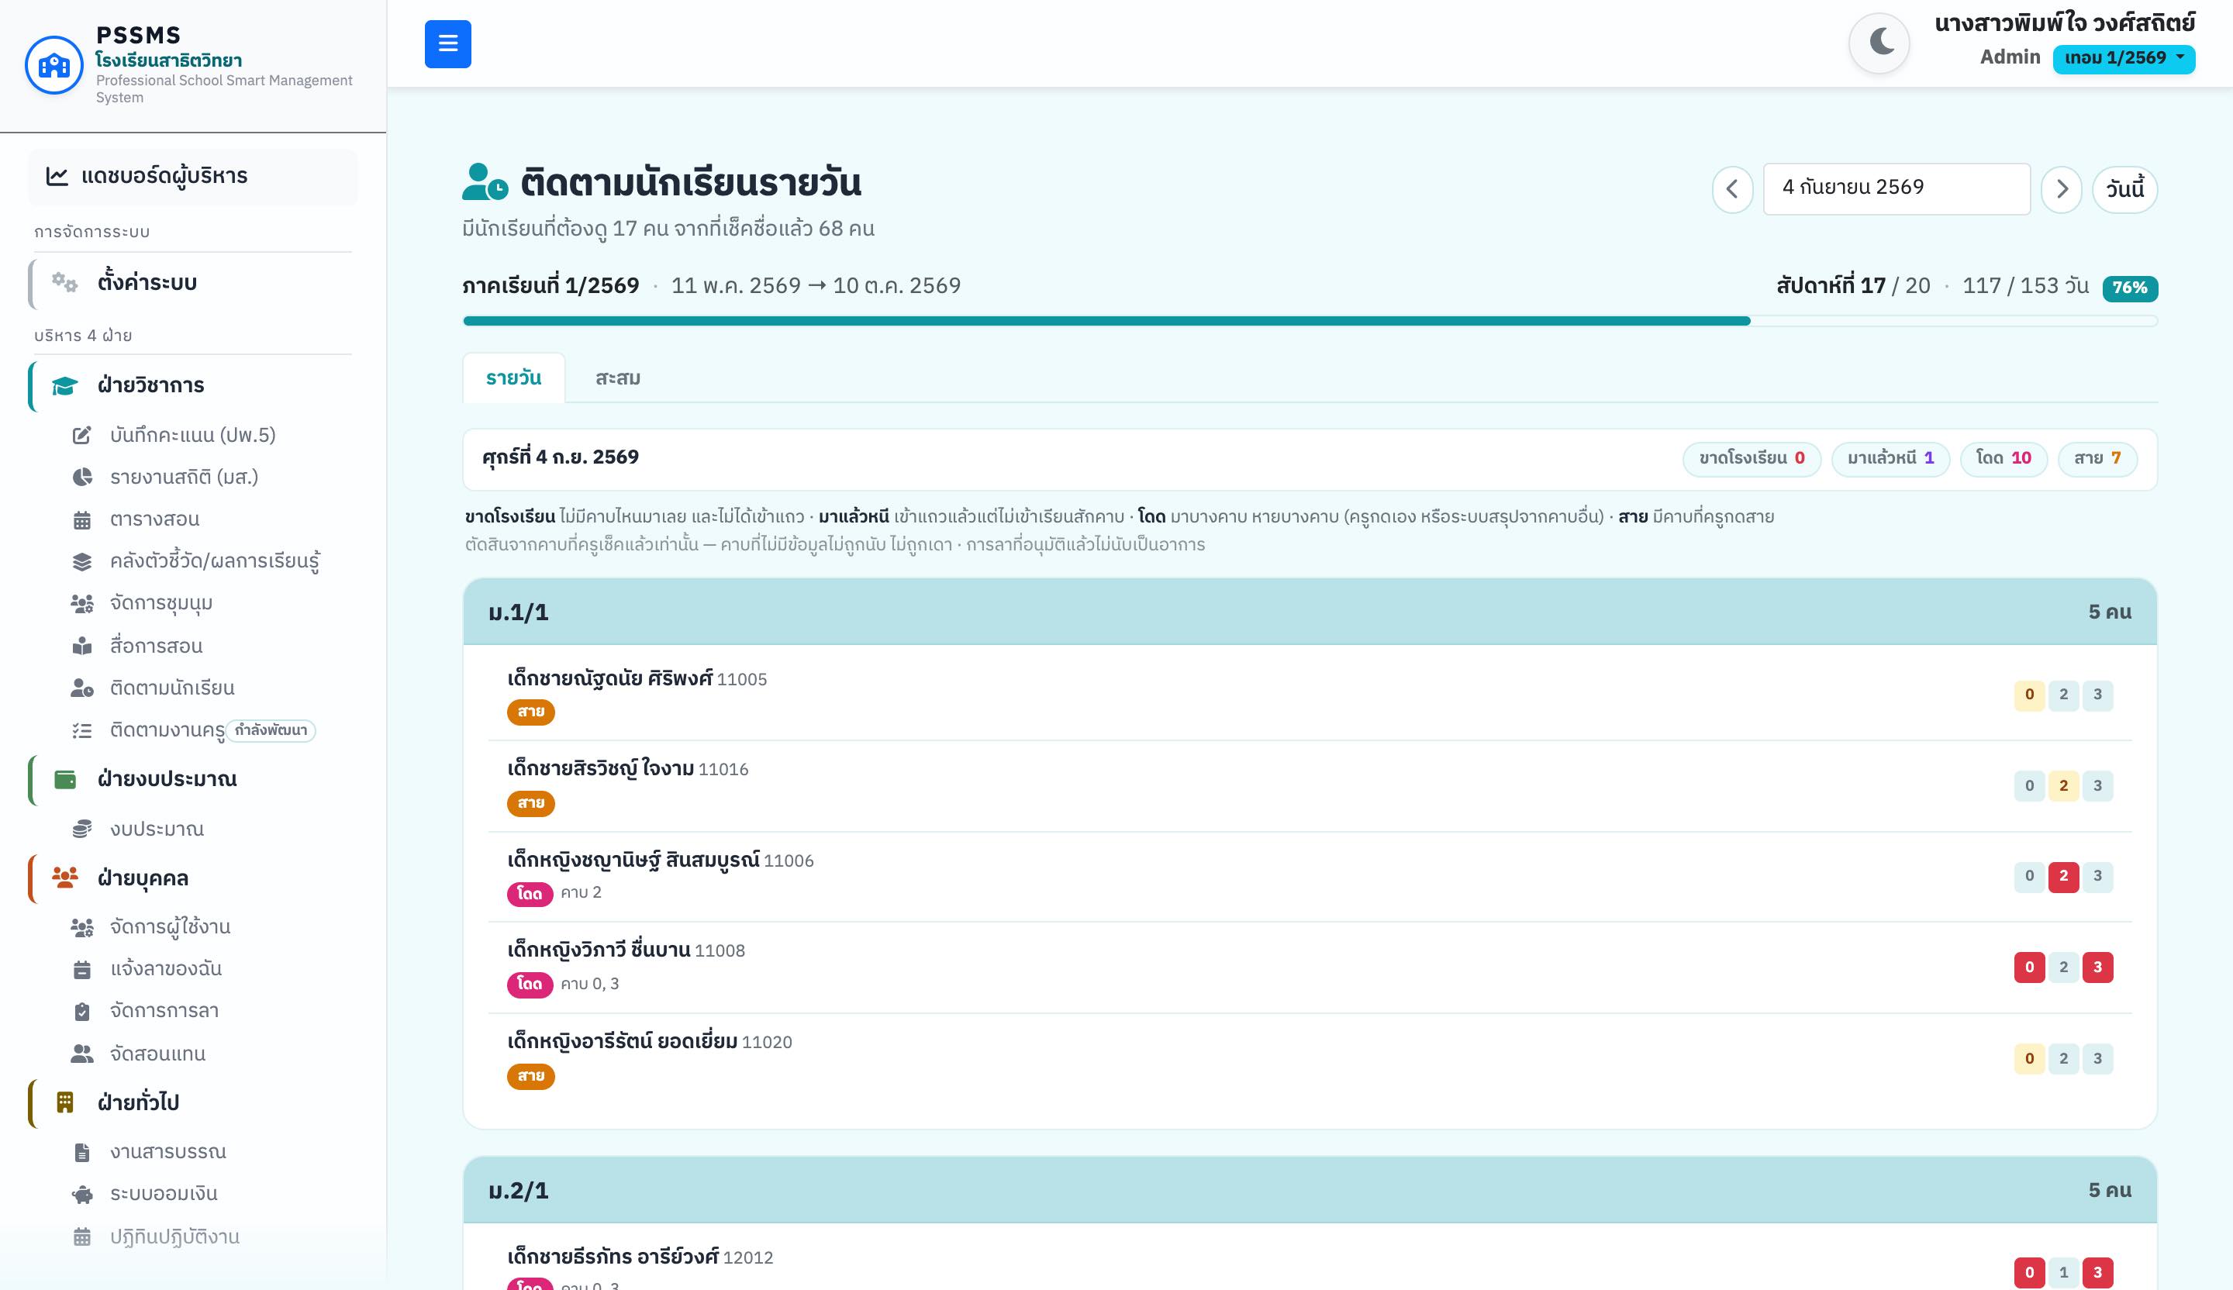
Task: Click the จัดการการลา clipboard icon
Action: (81, 1011)
